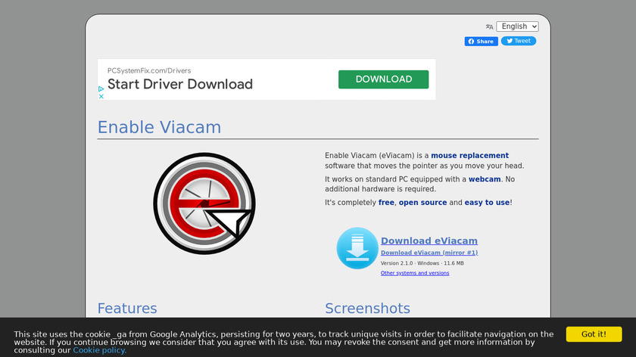Open the English language dropdown
The image size is (636, 357).
(x=517, y=26)
